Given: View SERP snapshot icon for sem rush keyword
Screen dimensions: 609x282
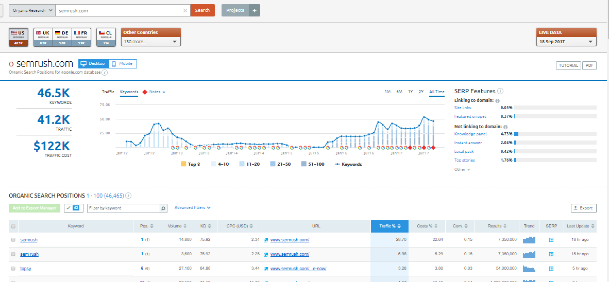Looking at the screenshot, I should pos(551,254).
